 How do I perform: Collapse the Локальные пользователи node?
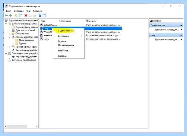pos(10,37)
